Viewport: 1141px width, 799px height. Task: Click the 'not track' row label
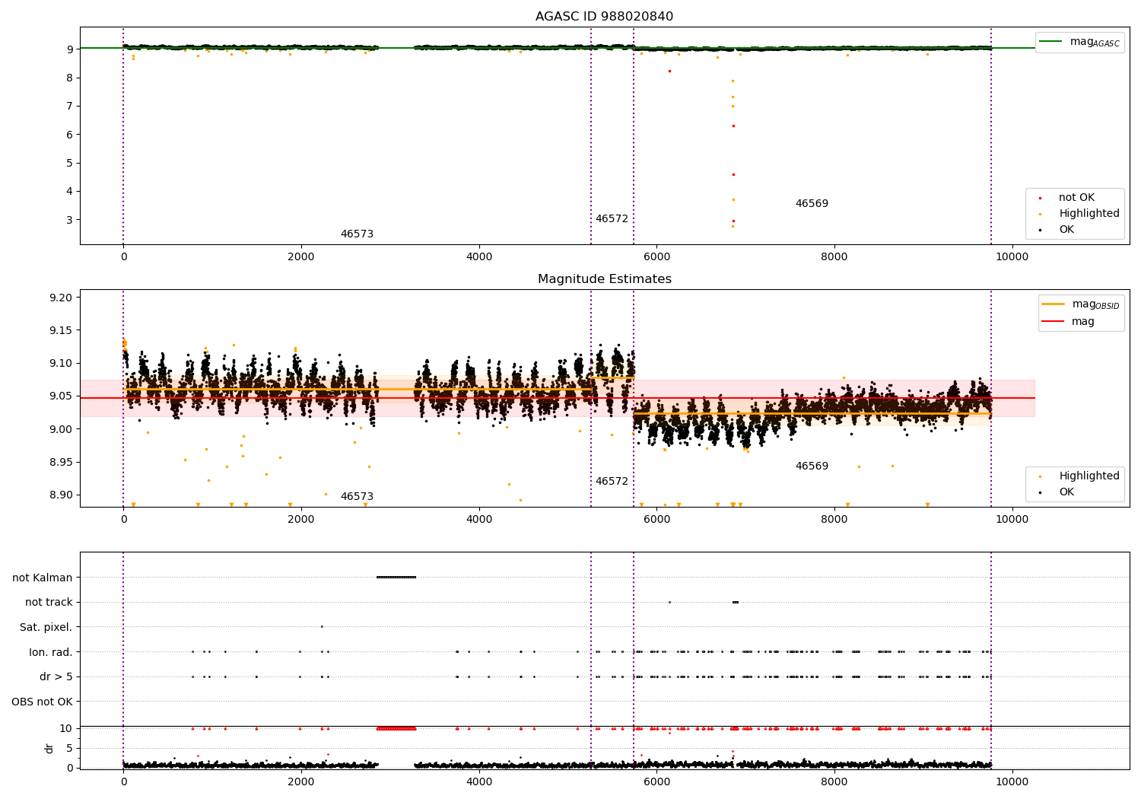click(x=49, y=602)
